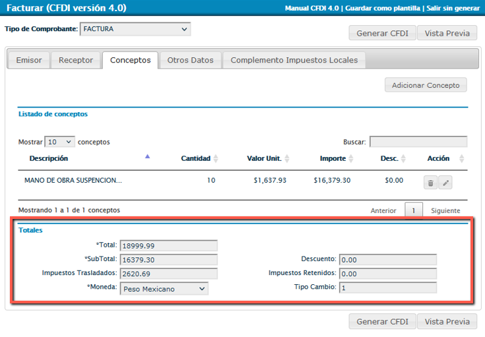485x337 pixels.
Task: Sort concepts by Desc. column
Action: (403, 159)
